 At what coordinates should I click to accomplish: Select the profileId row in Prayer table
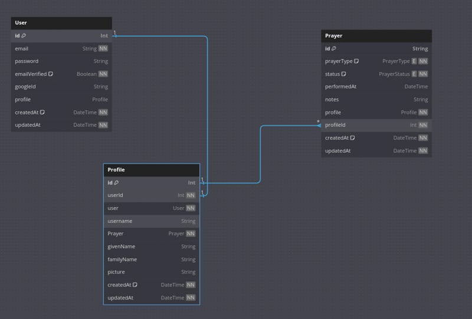(x=376, y=125)
